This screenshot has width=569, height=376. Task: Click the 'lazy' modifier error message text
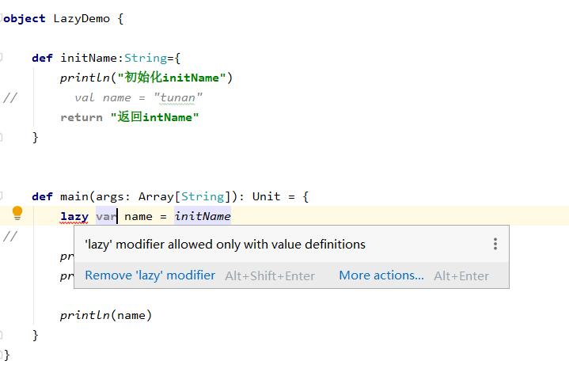225,244
